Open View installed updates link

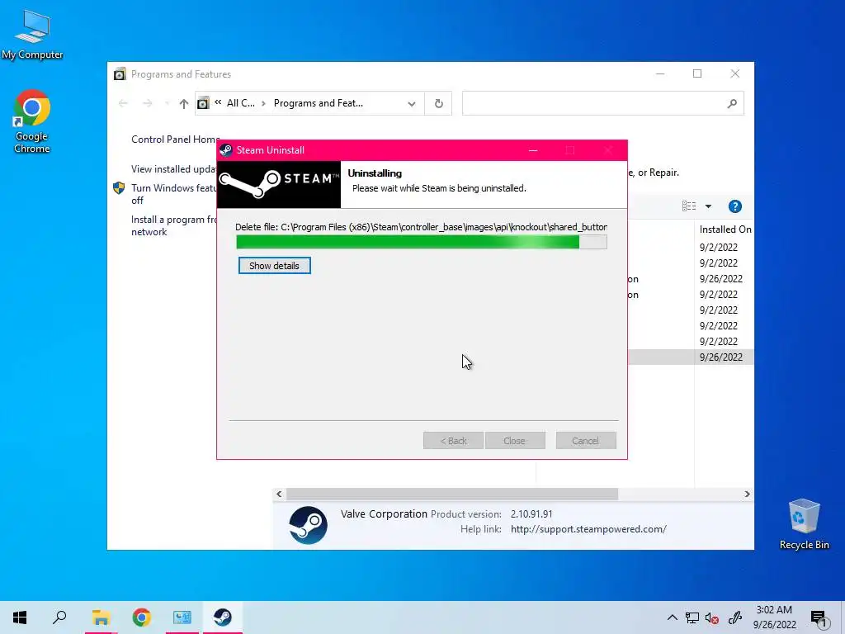point(173,169)
